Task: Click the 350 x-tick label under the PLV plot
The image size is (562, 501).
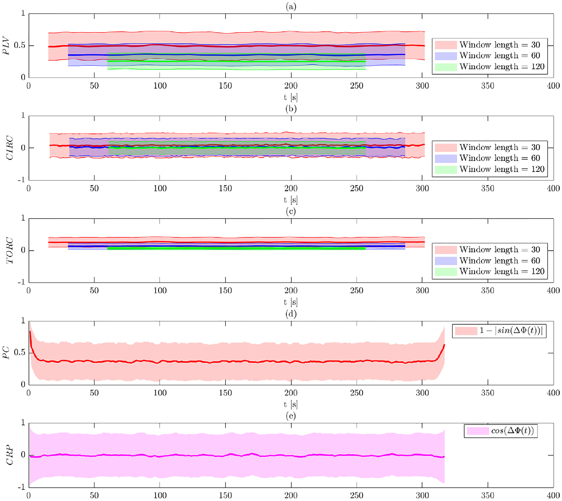Action: 488,86
